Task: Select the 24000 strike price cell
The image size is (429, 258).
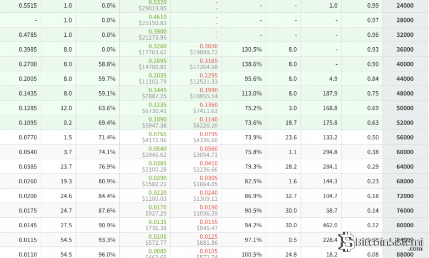Action: 405,5
